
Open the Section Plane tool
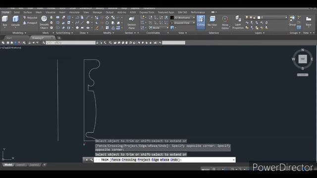(131, 23)
